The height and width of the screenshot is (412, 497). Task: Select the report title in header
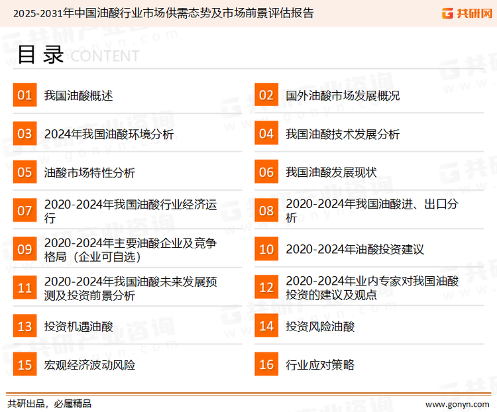[x=164, y=13]
